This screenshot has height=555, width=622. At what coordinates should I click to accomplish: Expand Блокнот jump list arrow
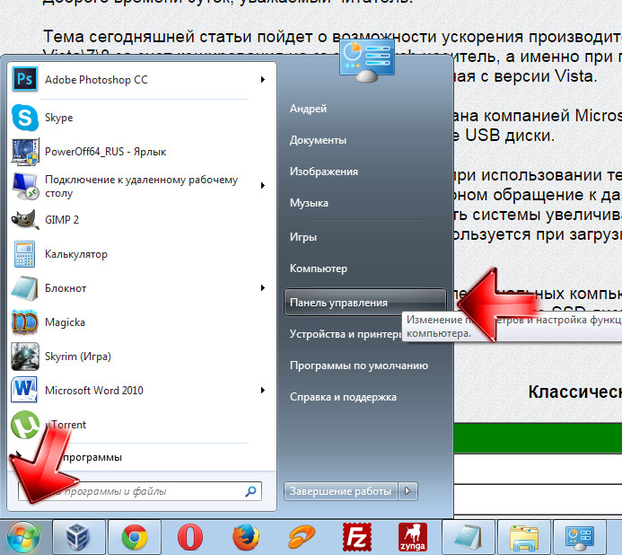263,287
